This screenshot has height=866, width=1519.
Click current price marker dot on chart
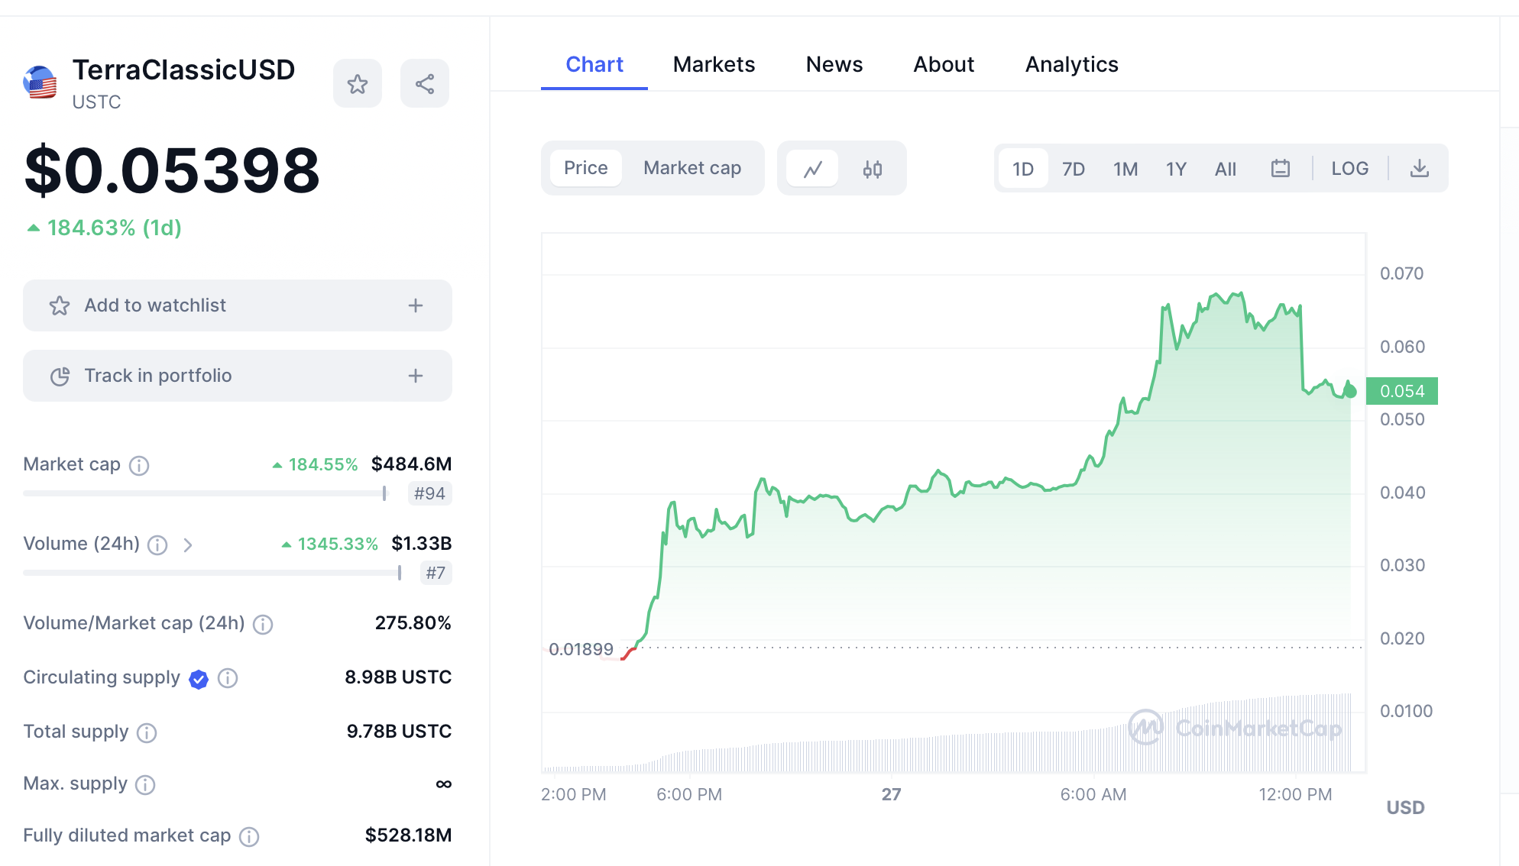(1350, 391)
